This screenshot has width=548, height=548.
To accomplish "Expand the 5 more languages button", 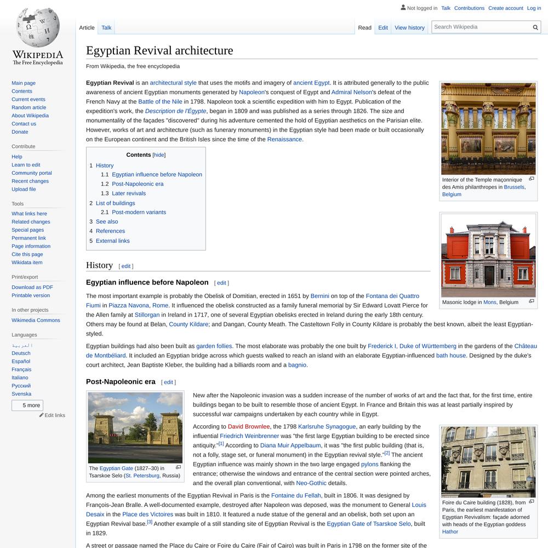I will [27, 406].
